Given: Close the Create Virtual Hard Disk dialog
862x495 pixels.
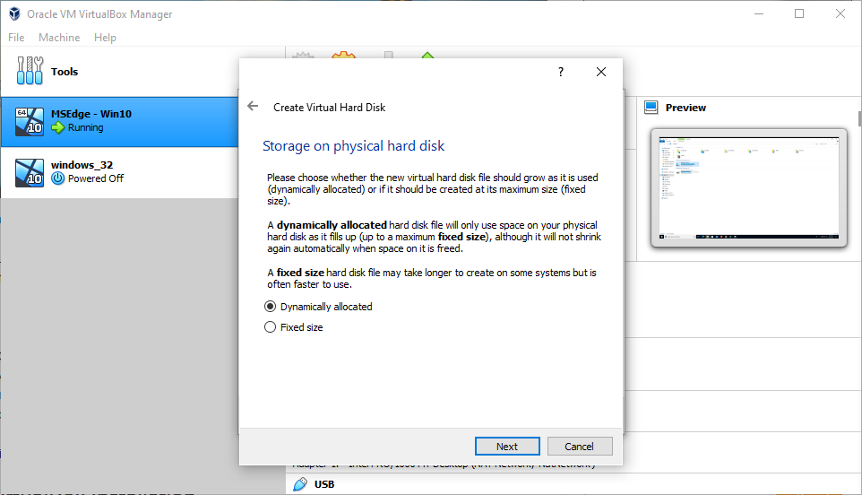Looking at the screenshot, I should pyautogui.click(x=601, y=72).
